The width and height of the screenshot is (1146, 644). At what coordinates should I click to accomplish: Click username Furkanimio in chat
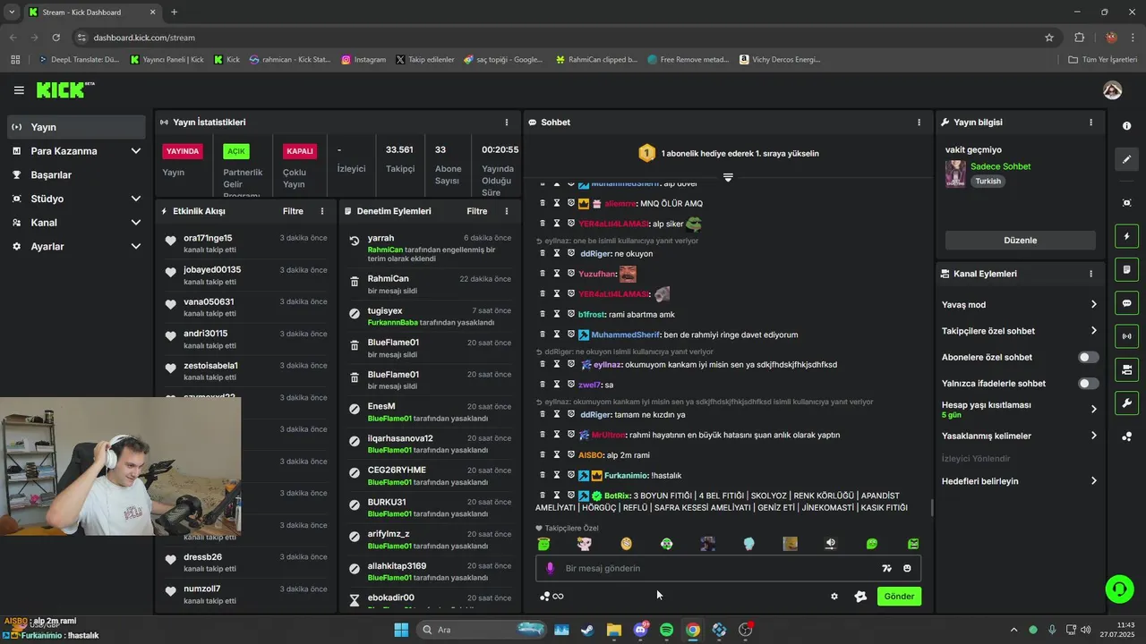pyautogui.click(x=625, y=475)
